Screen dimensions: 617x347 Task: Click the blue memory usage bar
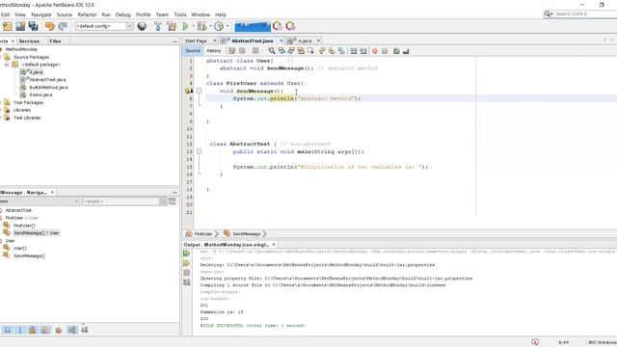tap(253, 27)
